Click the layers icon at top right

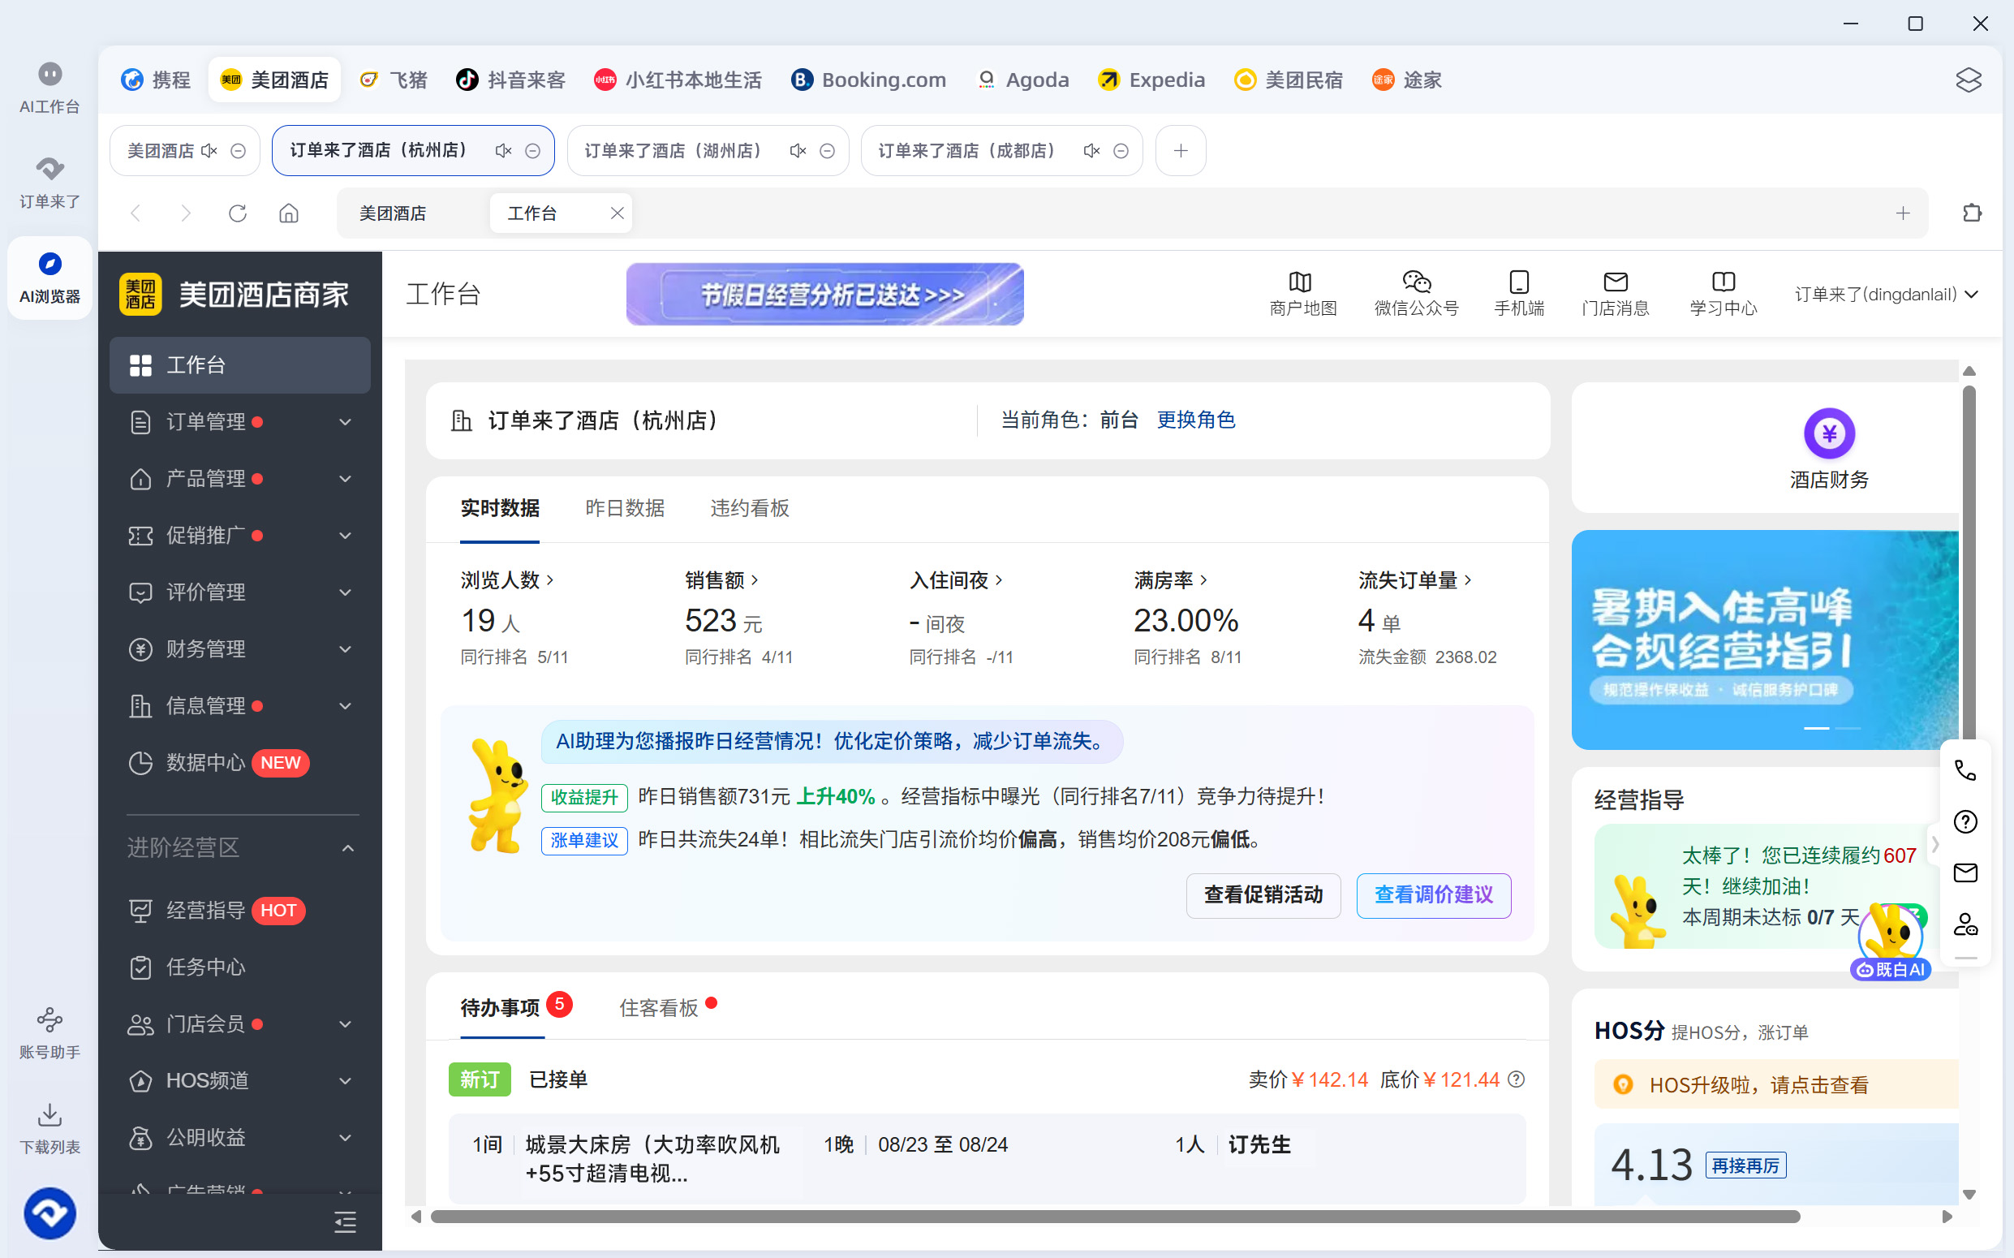click(x=1969, y=80)
